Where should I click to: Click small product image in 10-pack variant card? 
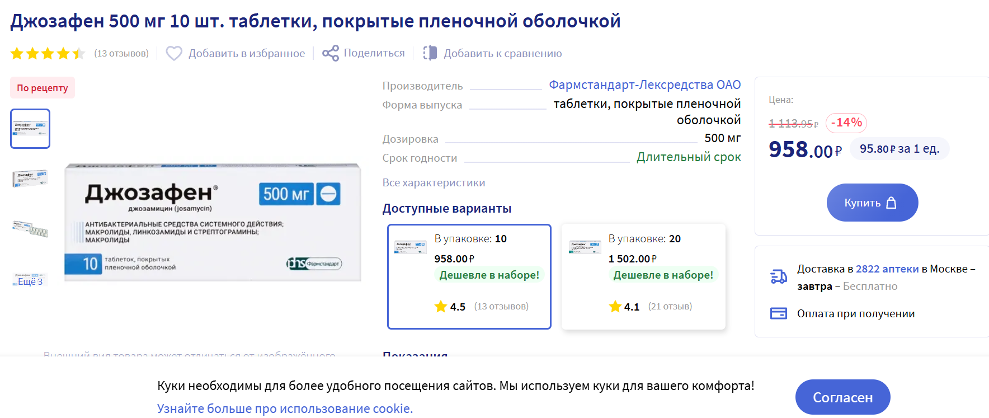pyautogui.click(x=411, y=247)
